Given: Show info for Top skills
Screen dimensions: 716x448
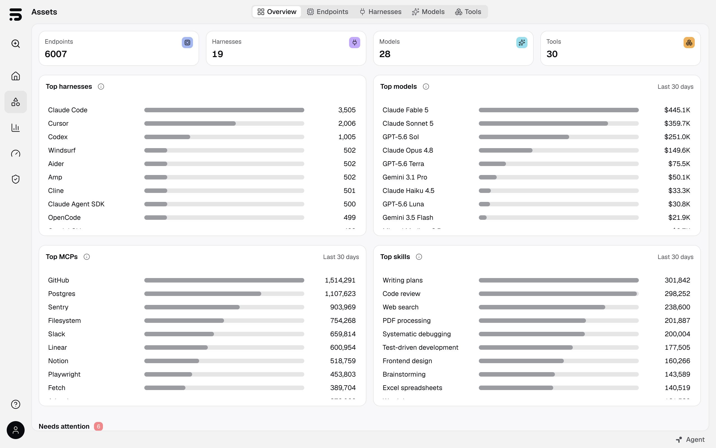Looking at the screenshot, I should [419, 257].
